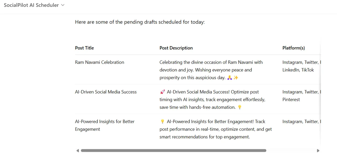Click the "Here are some of the pending drafts" text
Image resolution: width=337 pixels, height=164 pixels.
point(140,22)
